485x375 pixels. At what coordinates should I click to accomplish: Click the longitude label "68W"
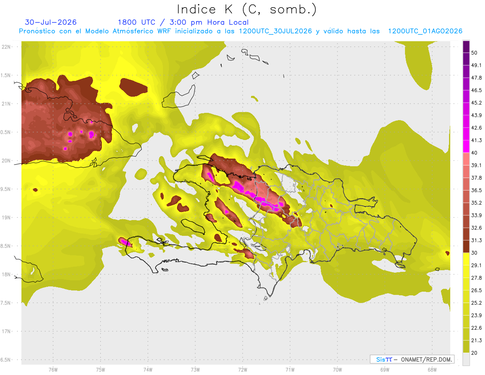432,370
